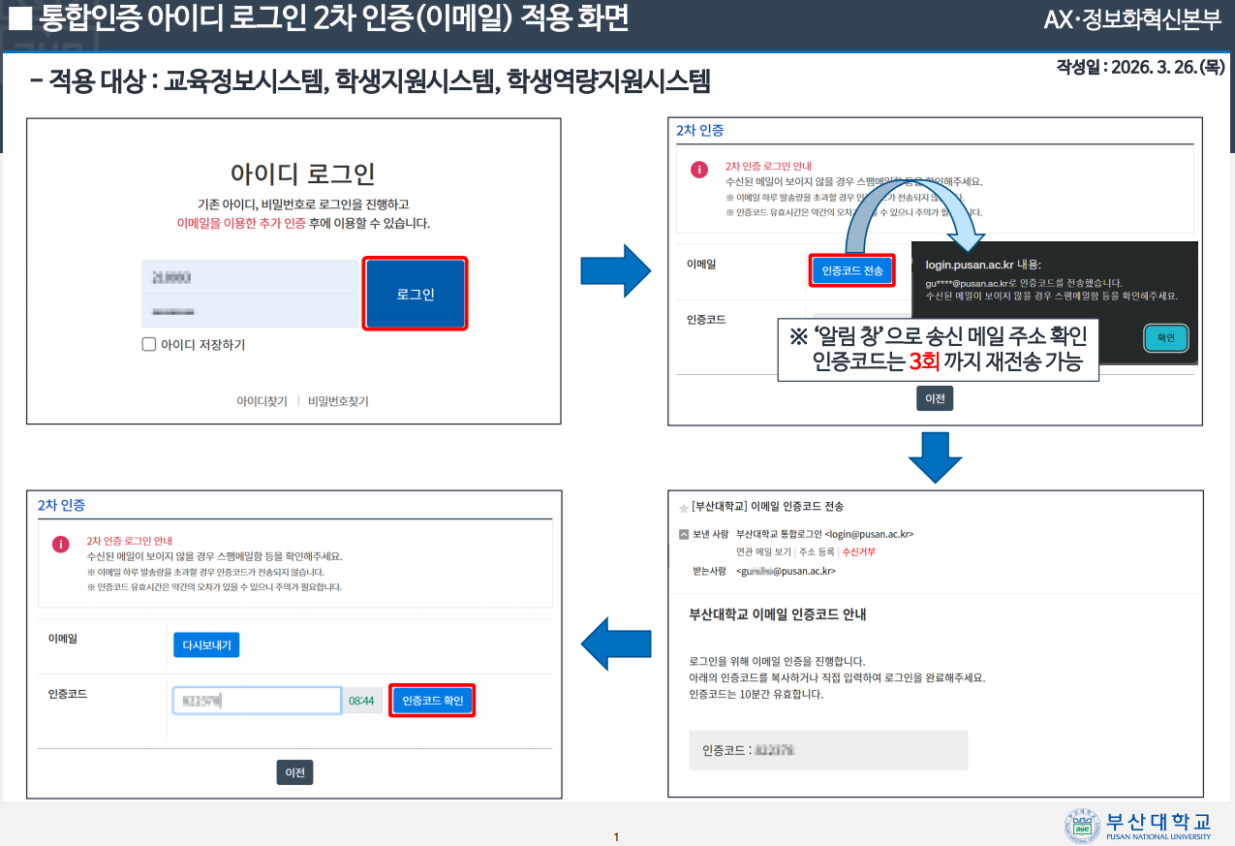The image size is (1235, 846).
Task: Click the password field on the login form
Action: point(249,313)
